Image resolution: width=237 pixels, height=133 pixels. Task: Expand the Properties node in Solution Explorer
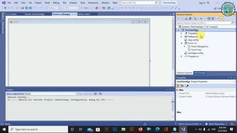point(181,33)
